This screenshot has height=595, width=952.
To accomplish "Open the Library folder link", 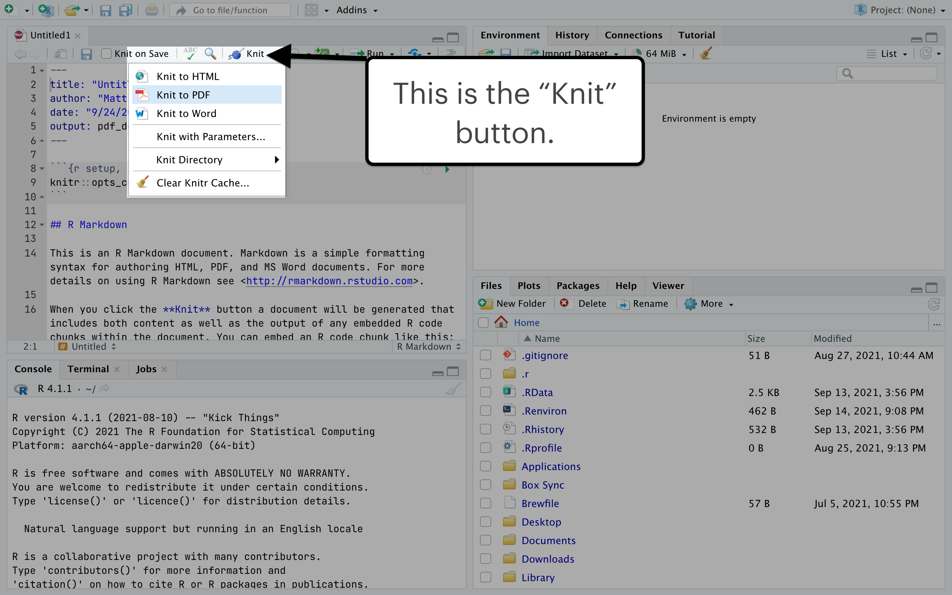I will 538,577.
